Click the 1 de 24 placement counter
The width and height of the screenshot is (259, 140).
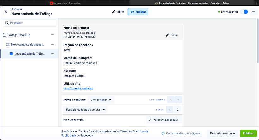click(160, 110)
